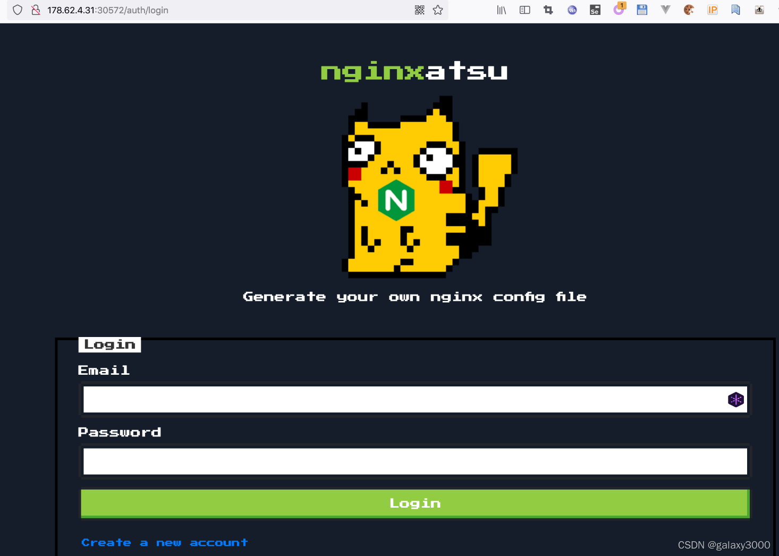The width and height of the screenshot is (779, 556).
Task: Open the cookie editor extension icon
Action: point(689,10)
